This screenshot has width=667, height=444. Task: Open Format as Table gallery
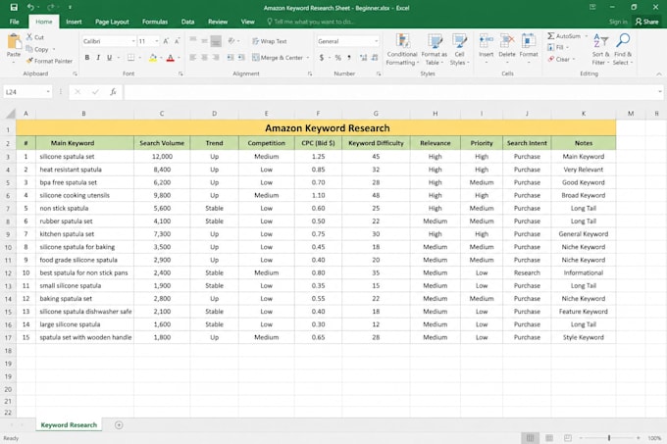point(434,50)
